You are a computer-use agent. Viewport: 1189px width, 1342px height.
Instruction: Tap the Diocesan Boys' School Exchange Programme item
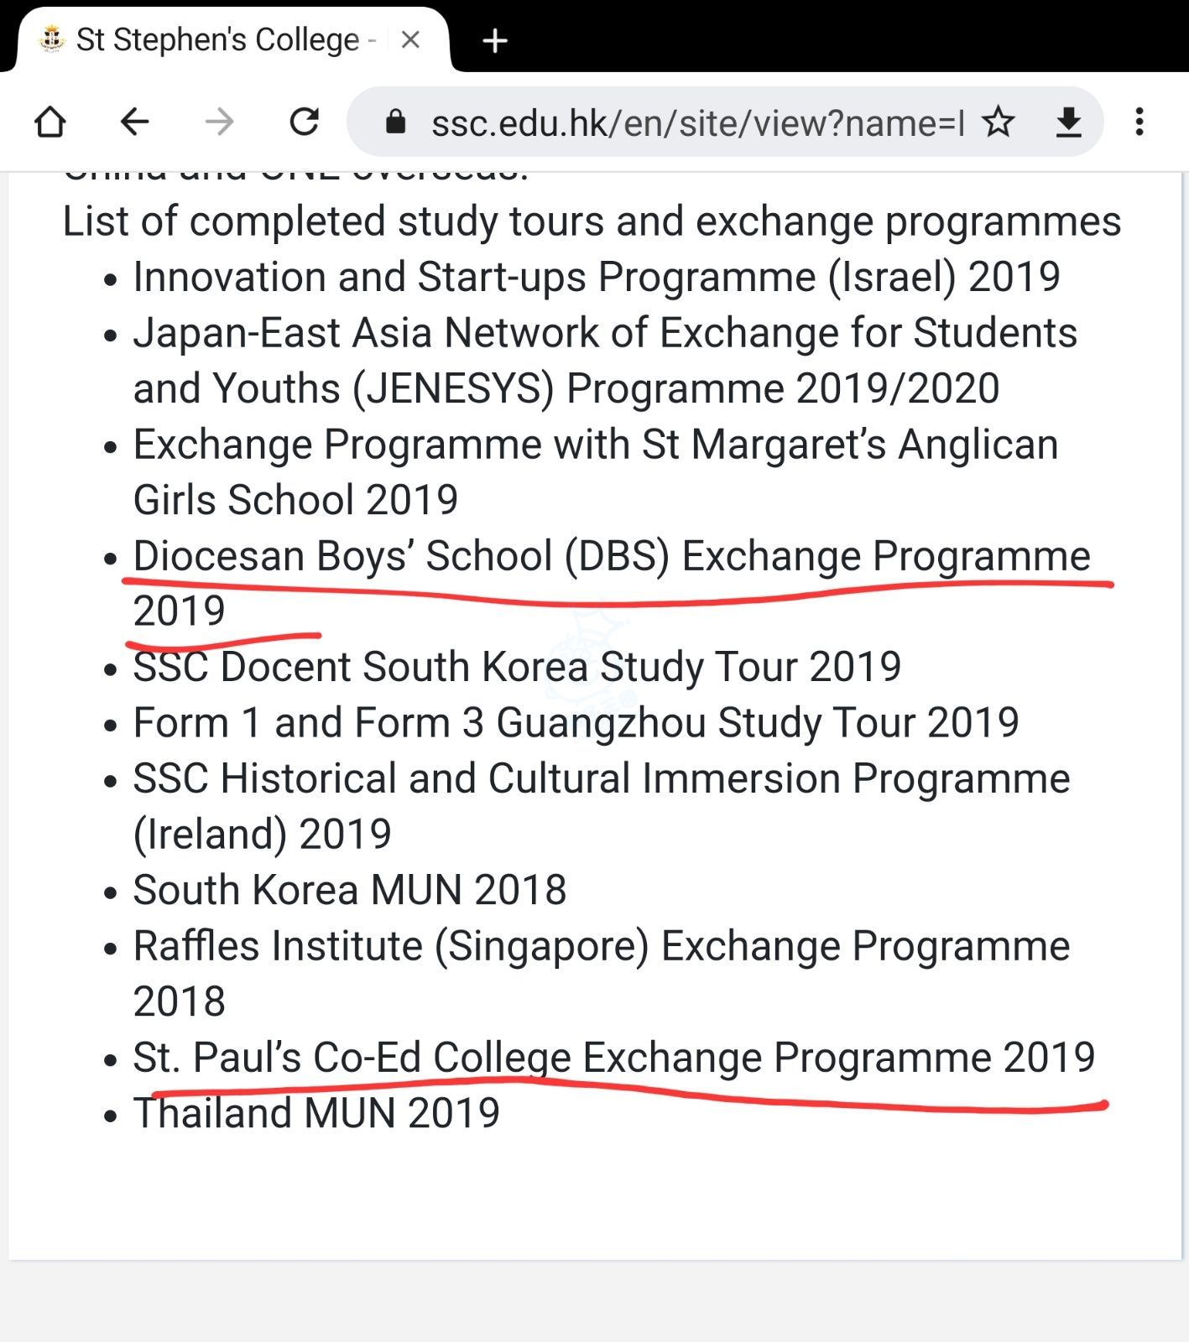pyautogui.click(x=611, y=556)
